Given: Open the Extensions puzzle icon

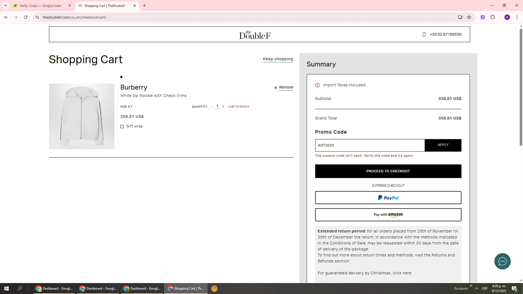Looking at the screenshot, I should (x=493, y=17).
